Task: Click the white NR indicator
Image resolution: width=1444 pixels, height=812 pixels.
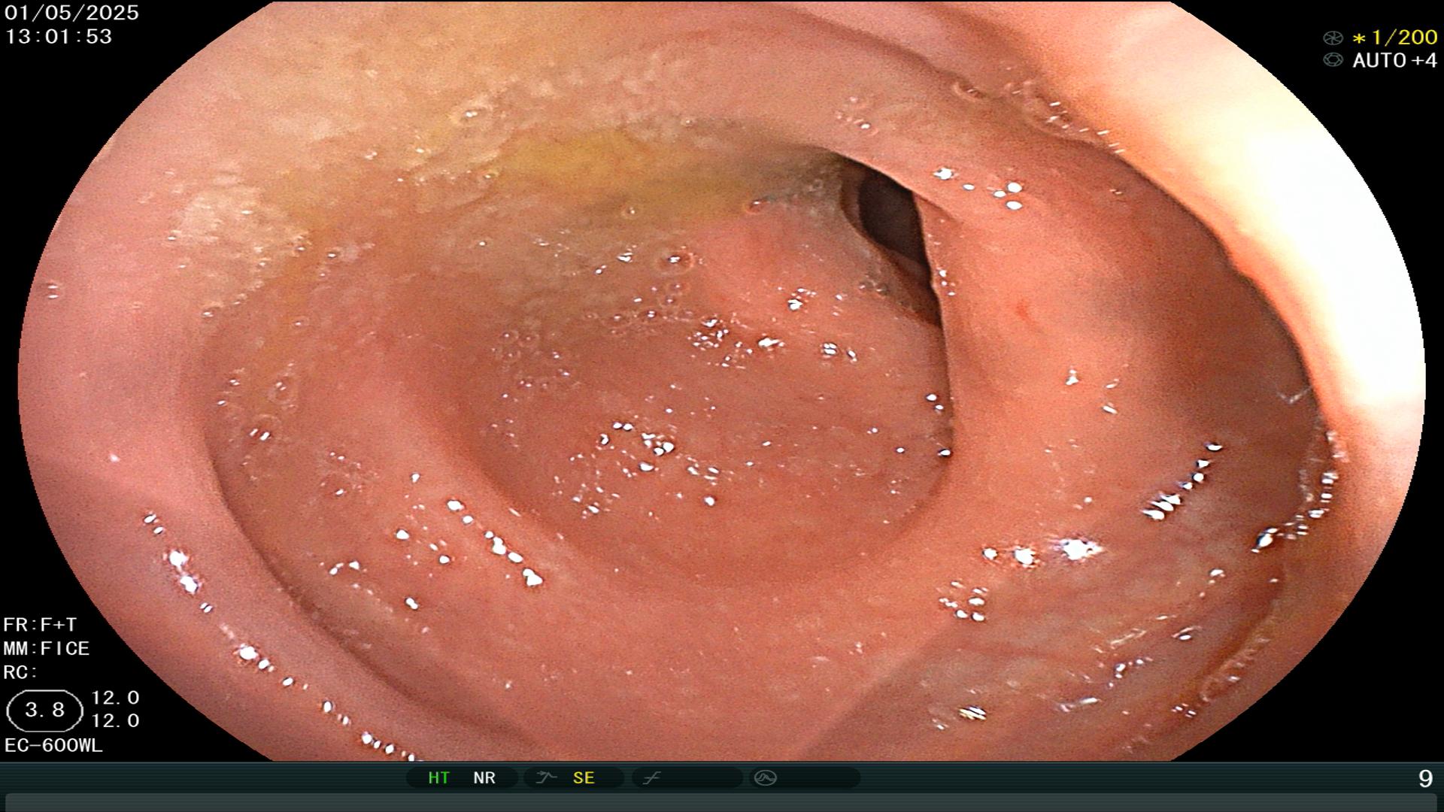Action: (484, 777)
